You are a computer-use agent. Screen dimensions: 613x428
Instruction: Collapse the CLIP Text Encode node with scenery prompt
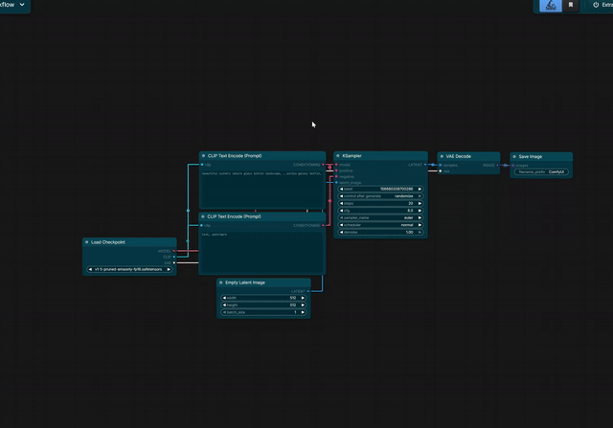203,156
